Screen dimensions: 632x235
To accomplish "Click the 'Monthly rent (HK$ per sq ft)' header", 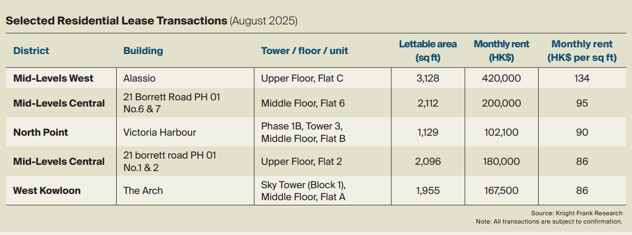I will coord(582,51).
